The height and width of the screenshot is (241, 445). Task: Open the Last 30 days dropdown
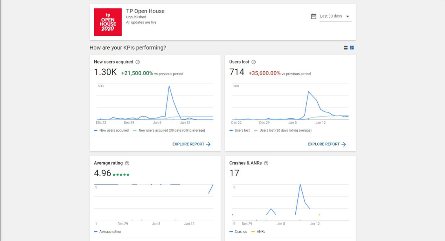point(331,16)
